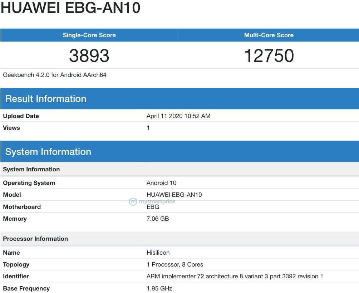This screenshot has width=359, height=293.
Task: Click the Identifier label
Action: [x=16, y=276]
